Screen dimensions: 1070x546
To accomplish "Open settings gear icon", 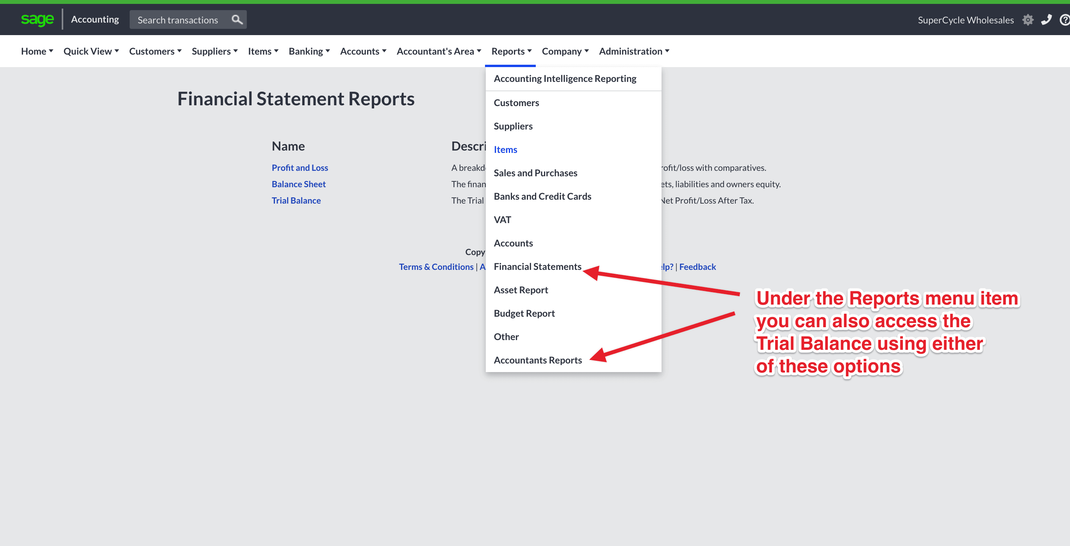I will 1028,20.
